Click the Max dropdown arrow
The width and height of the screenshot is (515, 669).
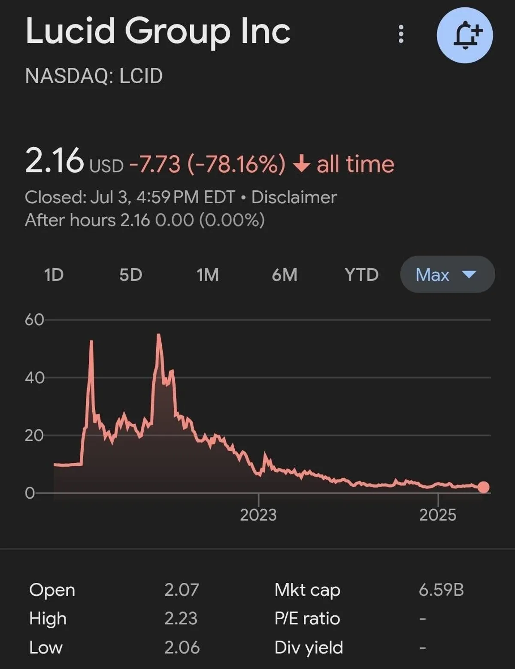click(469, 274)
